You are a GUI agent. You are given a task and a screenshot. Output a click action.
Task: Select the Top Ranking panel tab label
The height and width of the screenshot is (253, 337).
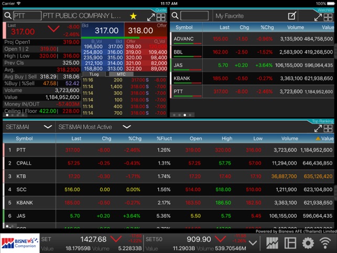[322, 121]
